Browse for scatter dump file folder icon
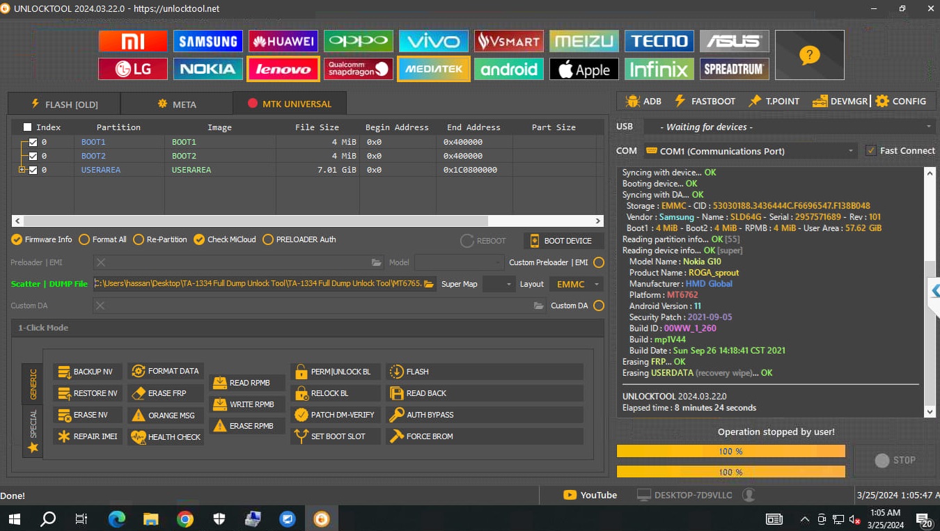Viewport: 940px width, 531px height. pos(430,284)
